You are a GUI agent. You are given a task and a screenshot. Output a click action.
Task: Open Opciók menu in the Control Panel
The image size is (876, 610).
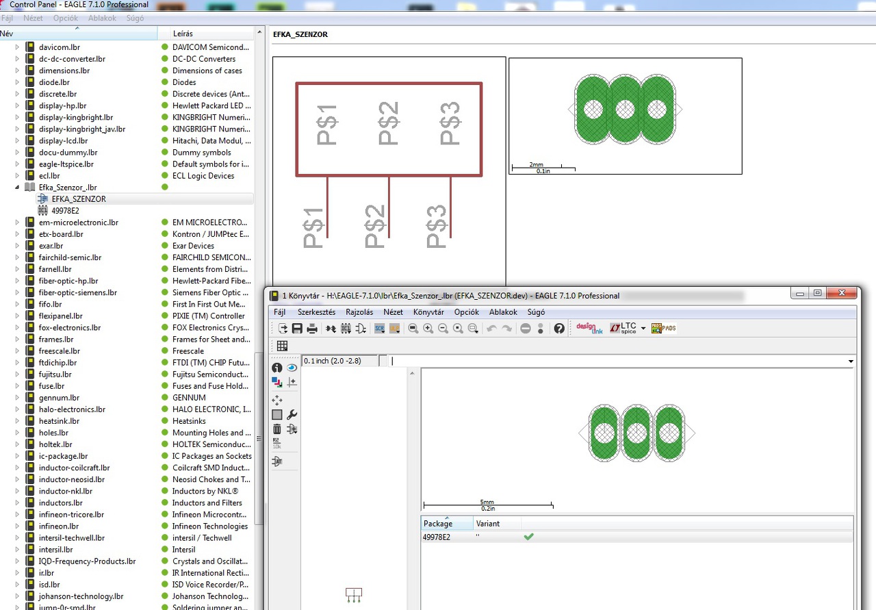(x=66, y=18)
